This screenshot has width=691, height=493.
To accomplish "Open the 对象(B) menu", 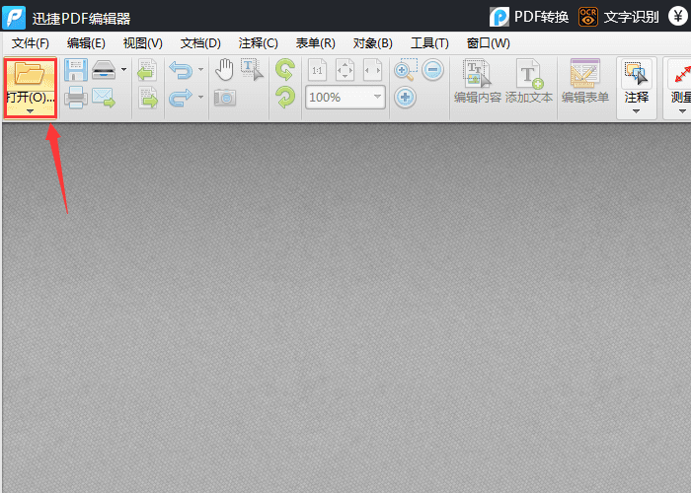I will click(373, 43).
